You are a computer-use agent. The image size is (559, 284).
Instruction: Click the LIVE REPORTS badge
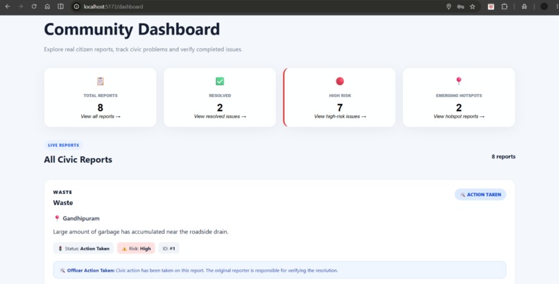pyautogui.click(x=63, y=145)
